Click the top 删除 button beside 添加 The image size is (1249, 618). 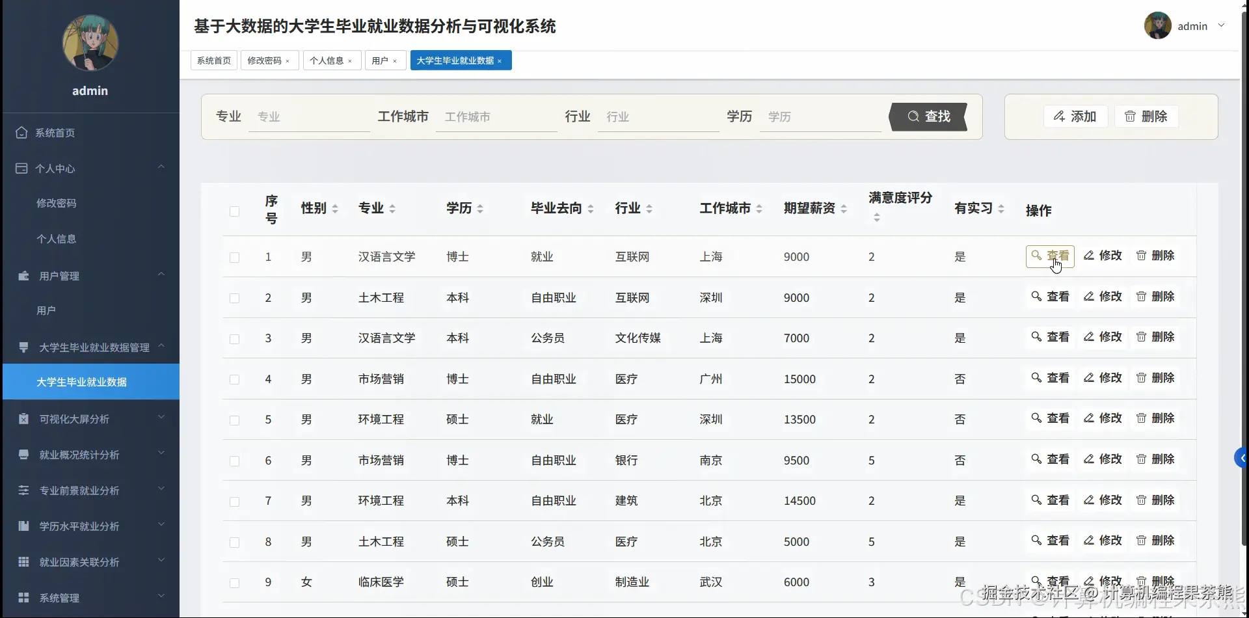1147,116
